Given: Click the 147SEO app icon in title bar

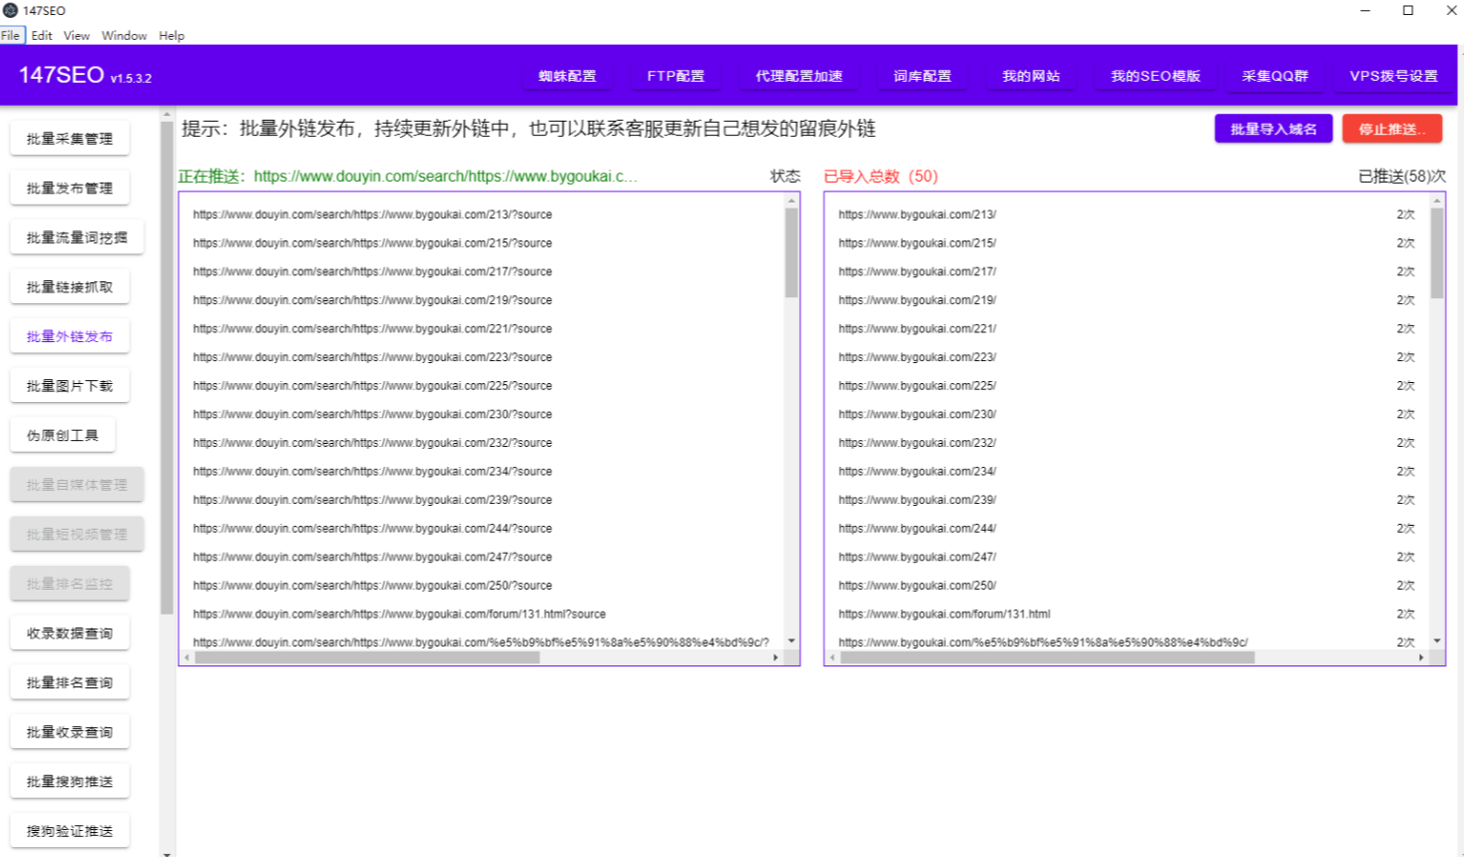Looking at the screenshot, I should [x=10, y=10].
